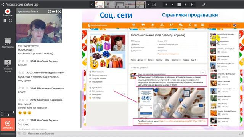The image size is (244, 137).
Task: Toggle camera in Красилова Ольга video panel
Action: [53, 11]
